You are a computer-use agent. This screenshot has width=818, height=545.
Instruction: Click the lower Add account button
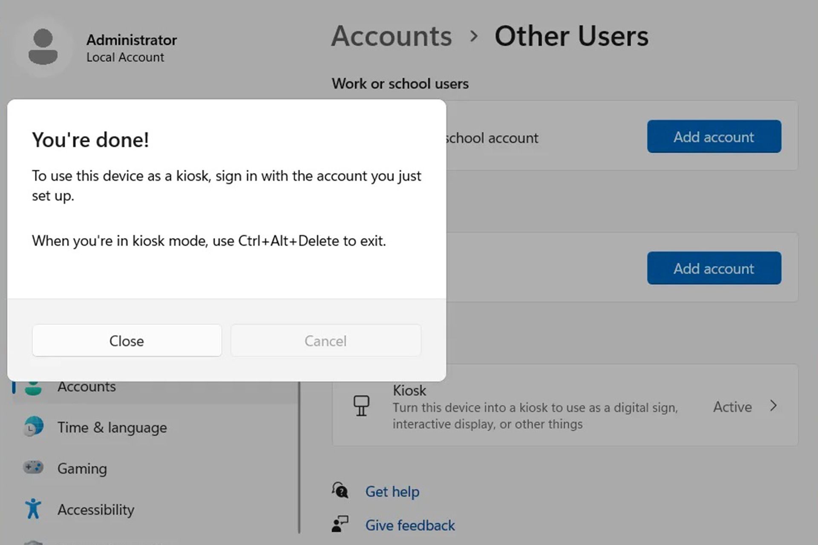[x=714, y=268]
